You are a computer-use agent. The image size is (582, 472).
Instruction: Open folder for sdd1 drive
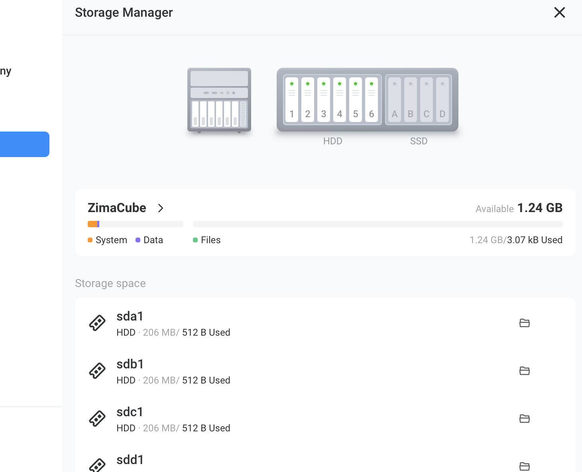pos(525,466)
